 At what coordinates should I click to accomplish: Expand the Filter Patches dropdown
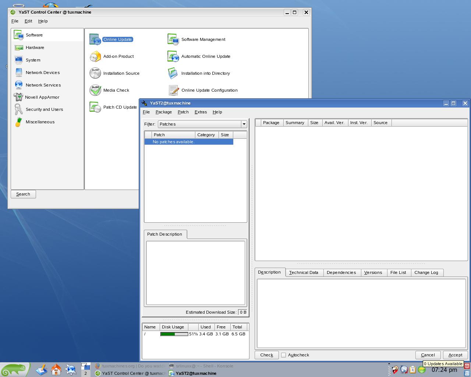(x=244, y=124)
